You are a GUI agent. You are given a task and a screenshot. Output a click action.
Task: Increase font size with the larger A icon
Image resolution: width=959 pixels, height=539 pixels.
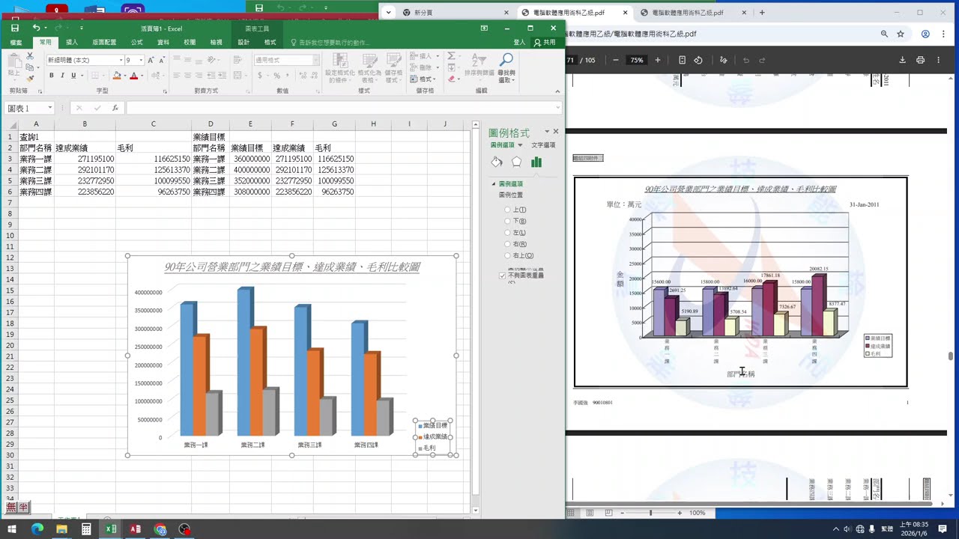coord(151,60)
